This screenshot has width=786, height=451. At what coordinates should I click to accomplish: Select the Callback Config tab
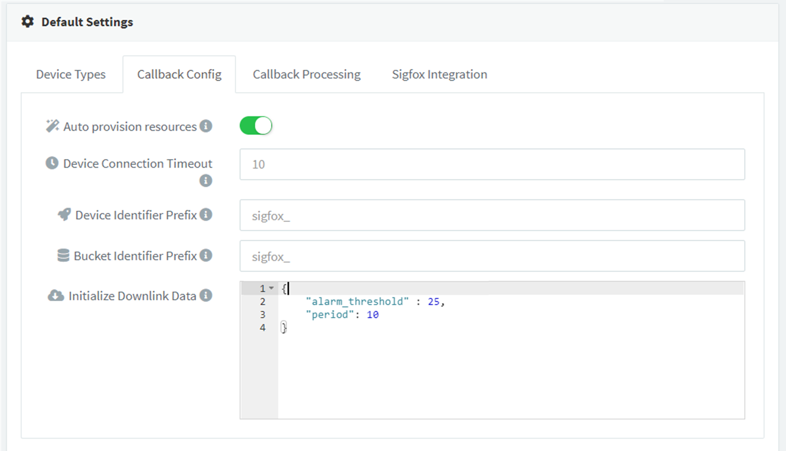(179, 74)
